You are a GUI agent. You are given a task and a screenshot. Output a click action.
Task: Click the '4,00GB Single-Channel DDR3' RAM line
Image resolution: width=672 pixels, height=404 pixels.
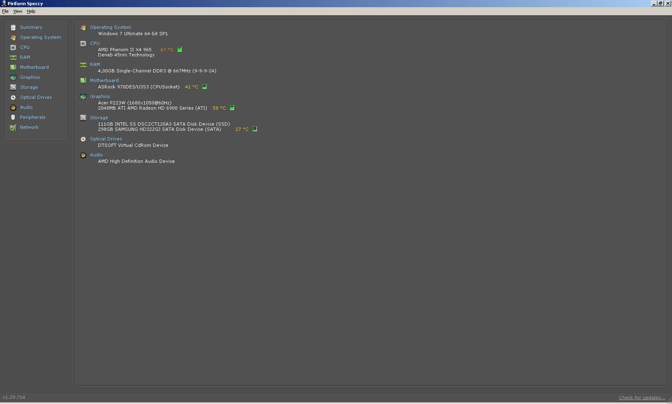tap(157, 71)
